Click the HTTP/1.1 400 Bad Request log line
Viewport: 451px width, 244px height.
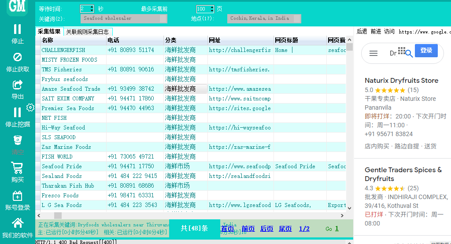(76, 242)
